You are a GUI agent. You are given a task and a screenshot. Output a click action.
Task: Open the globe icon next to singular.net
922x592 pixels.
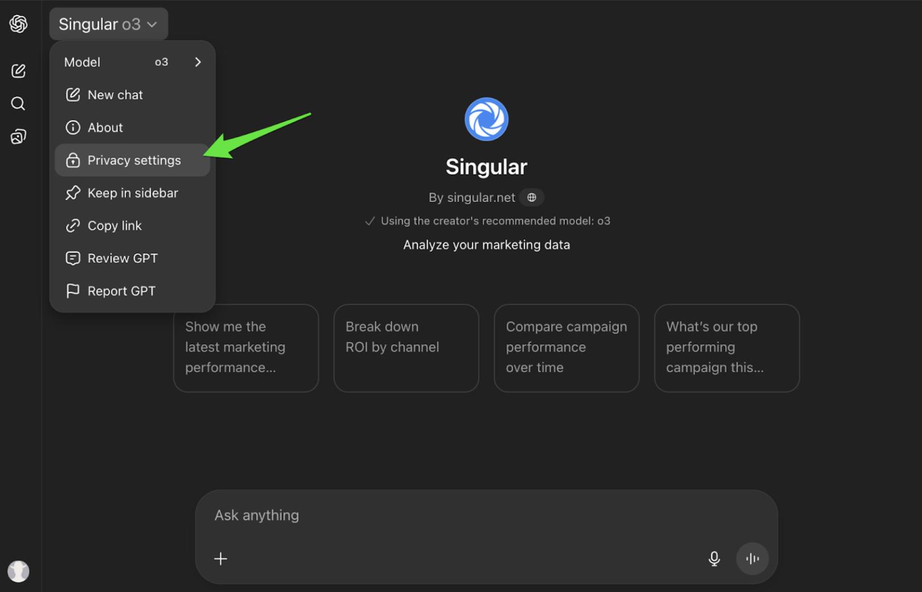(x=531, y=197)
